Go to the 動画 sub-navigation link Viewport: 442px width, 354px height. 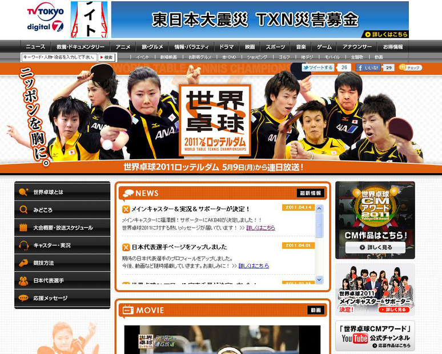[379, 57]
